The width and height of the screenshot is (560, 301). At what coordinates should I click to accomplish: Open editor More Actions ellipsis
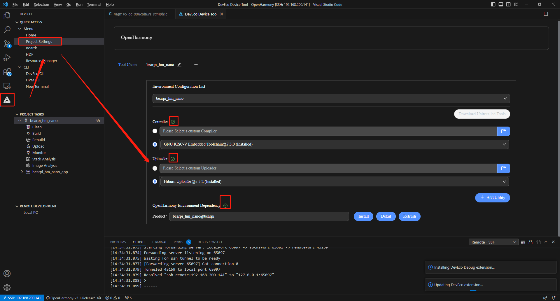[553, 14]
